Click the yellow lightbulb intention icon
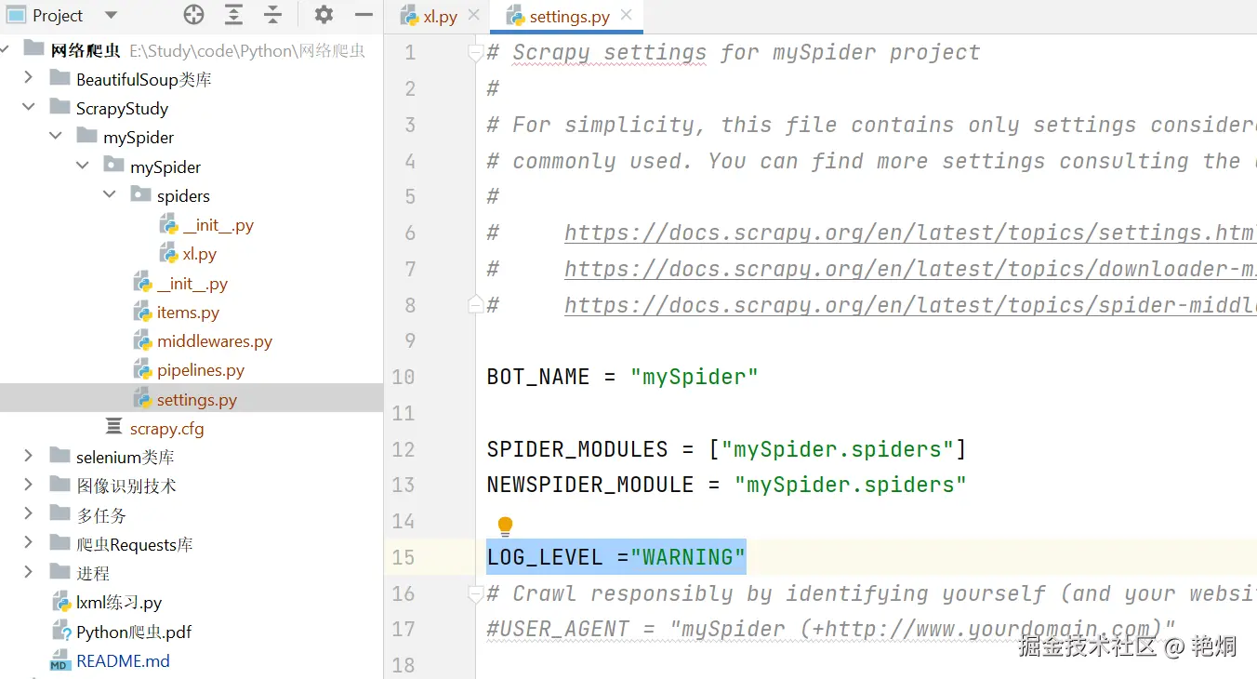The height and width of the screenshot is (679, 1257). pyautogui.click(x=505, y=527)
